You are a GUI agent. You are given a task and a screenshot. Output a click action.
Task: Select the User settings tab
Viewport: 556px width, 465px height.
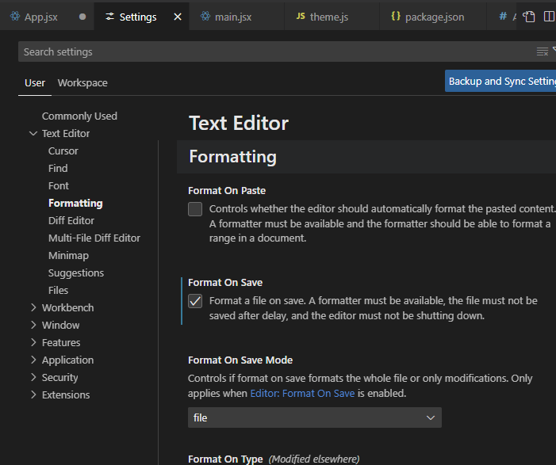[x=35, y=82]
